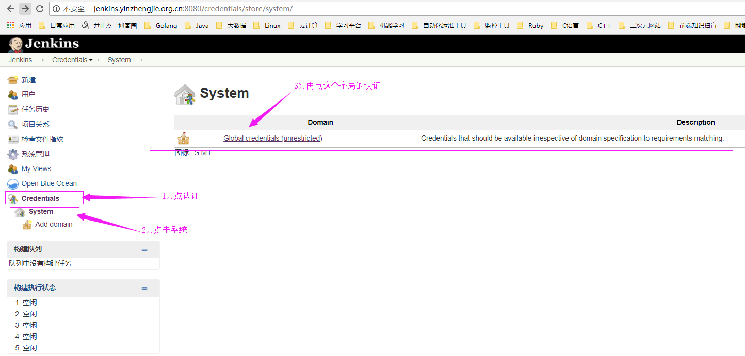Collapse the 构建队列 panel
The height and width of the screenshot is (356, 745).
[144, 249]
